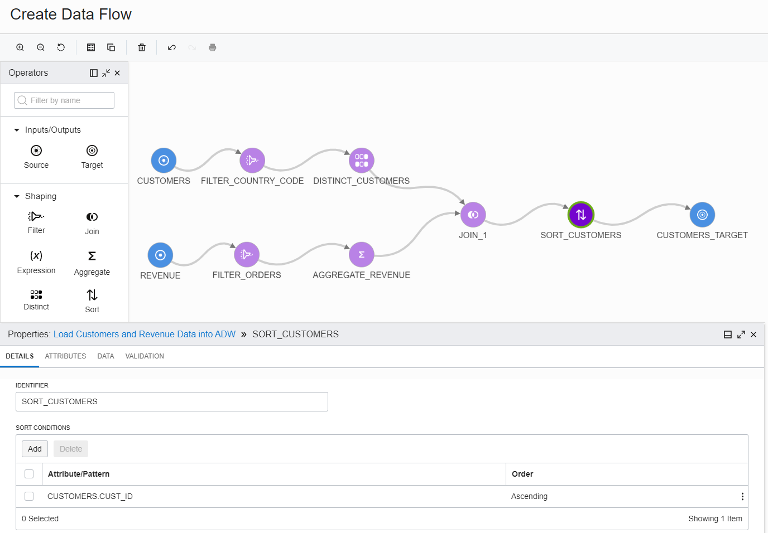Select the Zoom In canvas tool
The height and width of the screenshot is (533, 768).
click(x=20, y=47)
